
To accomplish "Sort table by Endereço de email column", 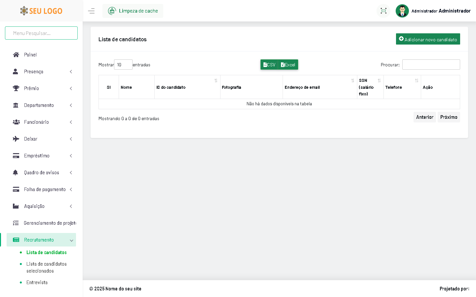I will 320,87.
